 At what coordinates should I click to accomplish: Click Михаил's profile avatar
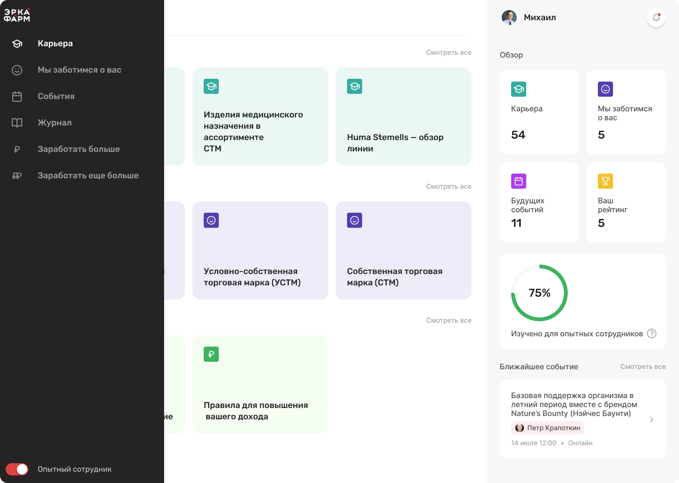coord(509,17)
